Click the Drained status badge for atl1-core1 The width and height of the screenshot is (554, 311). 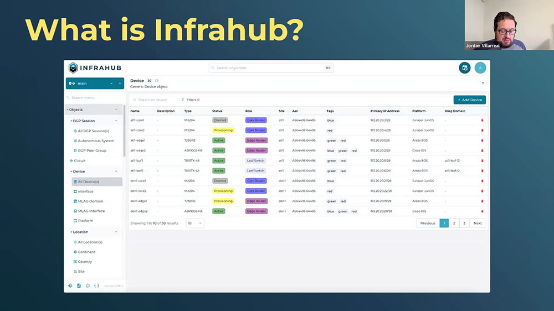pyautogui.click(x=220, y=121)
